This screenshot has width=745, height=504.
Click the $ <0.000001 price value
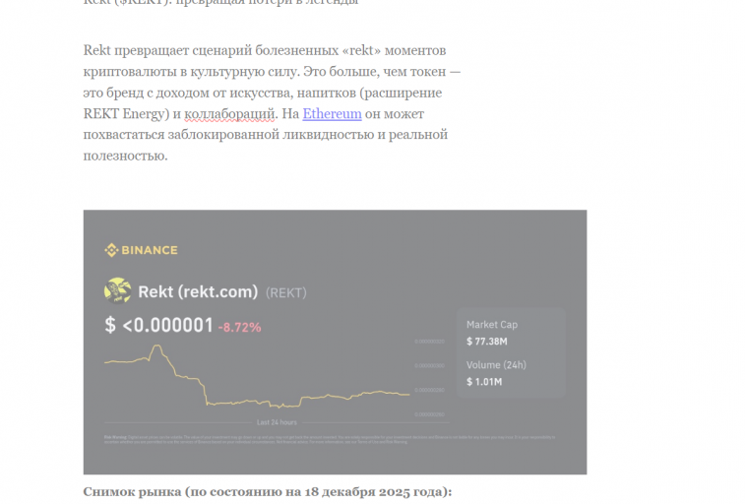[158, 325]
